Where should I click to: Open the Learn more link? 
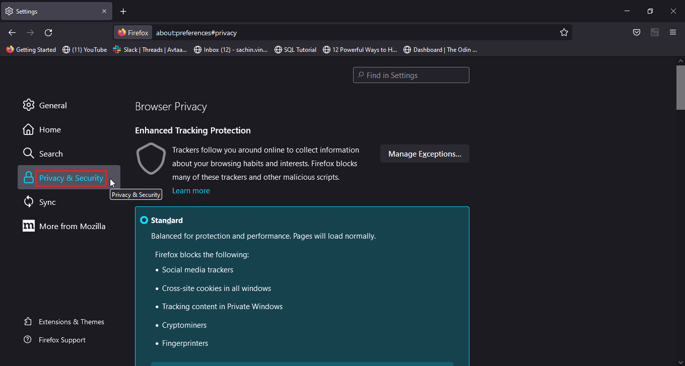click(x=191, y=191)
